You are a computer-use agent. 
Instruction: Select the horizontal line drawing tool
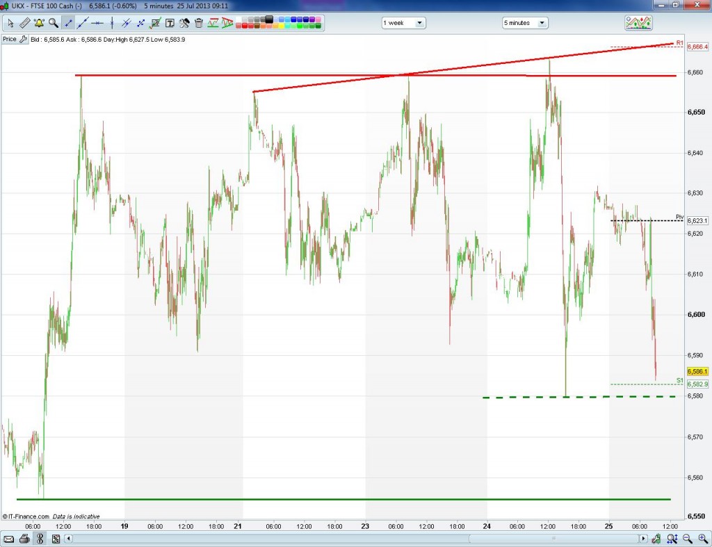click(97, 23)
